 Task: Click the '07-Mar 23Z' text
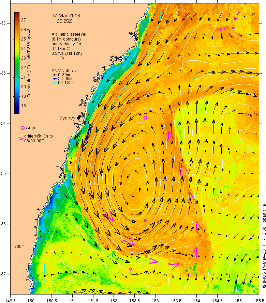[63, 49]
